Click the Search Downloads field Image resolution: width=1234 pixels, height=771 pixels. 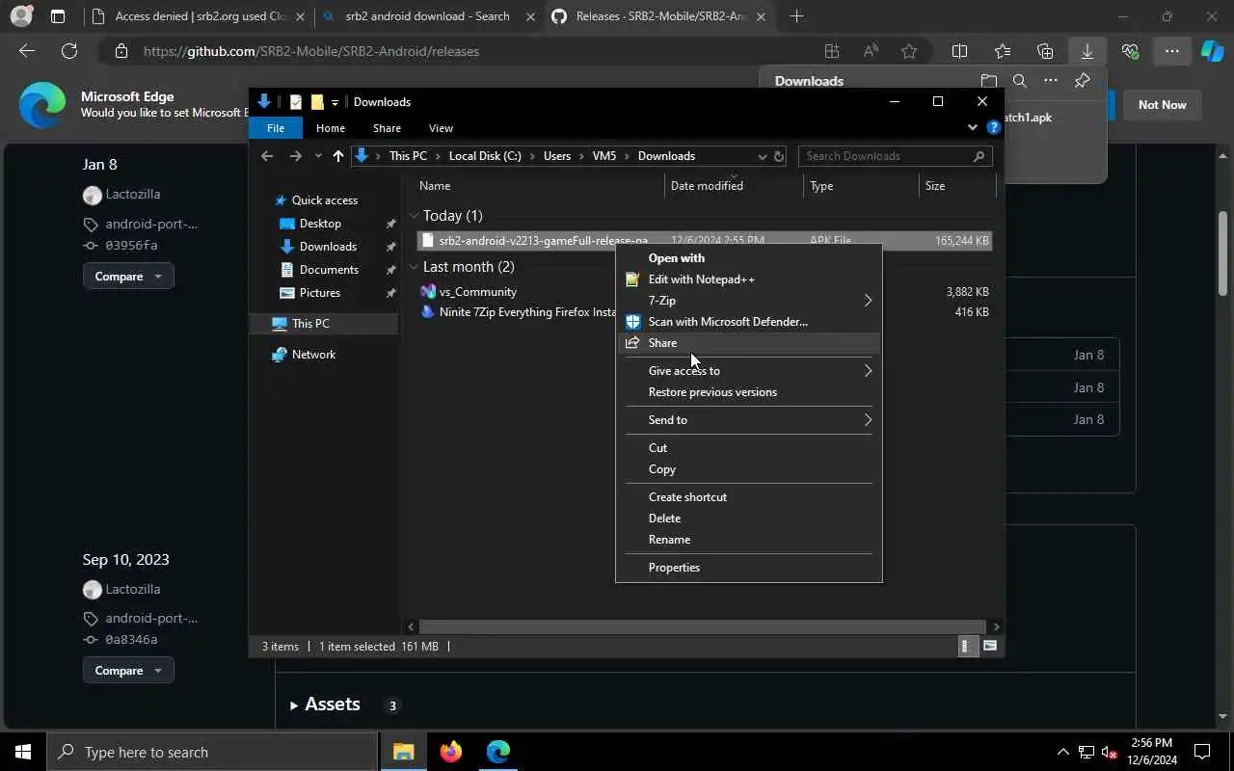[x=895, y=156]
